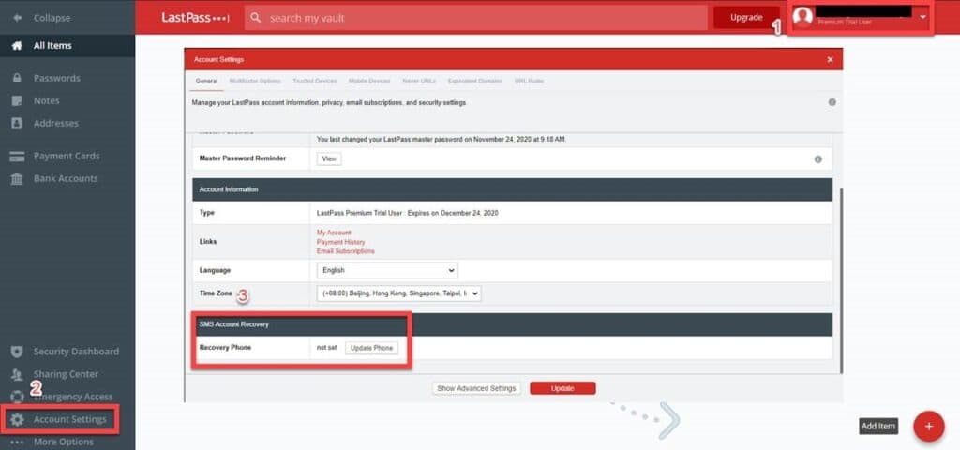Click the settings dialog vertical scrollbar
Screen dimensions: 960x450
click(x=841, y=279)
